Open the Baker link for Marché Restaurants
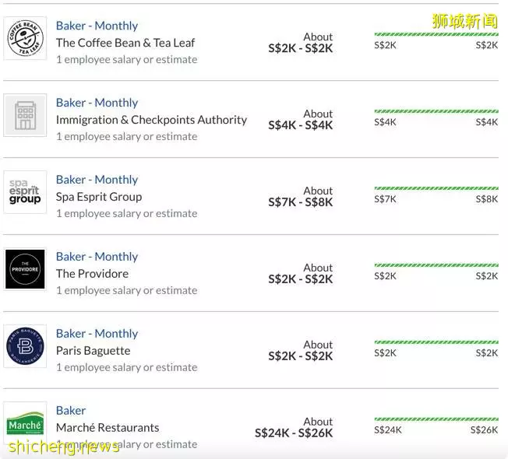 71,411
